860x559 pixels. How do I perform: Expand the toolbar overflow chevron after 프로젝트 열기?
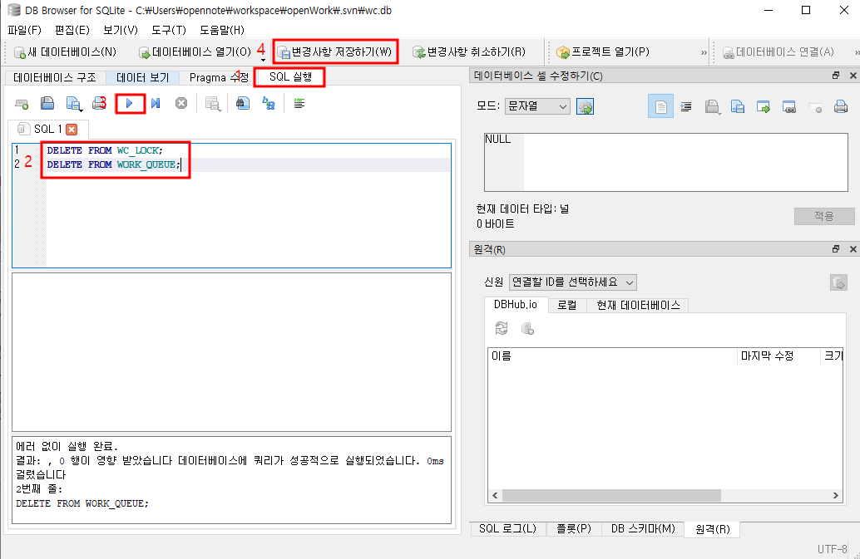tap(704, 52)
